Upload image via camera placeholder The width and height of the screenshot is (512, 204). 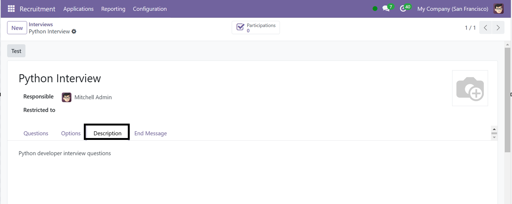pos(470,88)
